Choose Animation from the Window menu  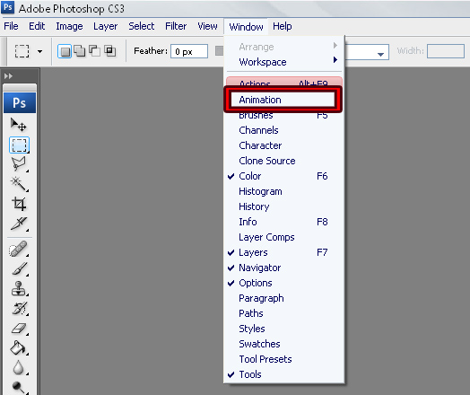tap(283, 100)
